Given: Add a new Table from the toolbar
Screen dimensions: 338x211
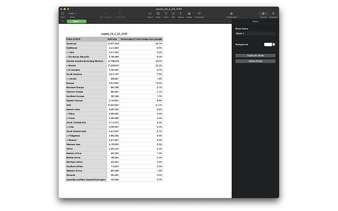Looking at the screenshot, I should 158,13.
